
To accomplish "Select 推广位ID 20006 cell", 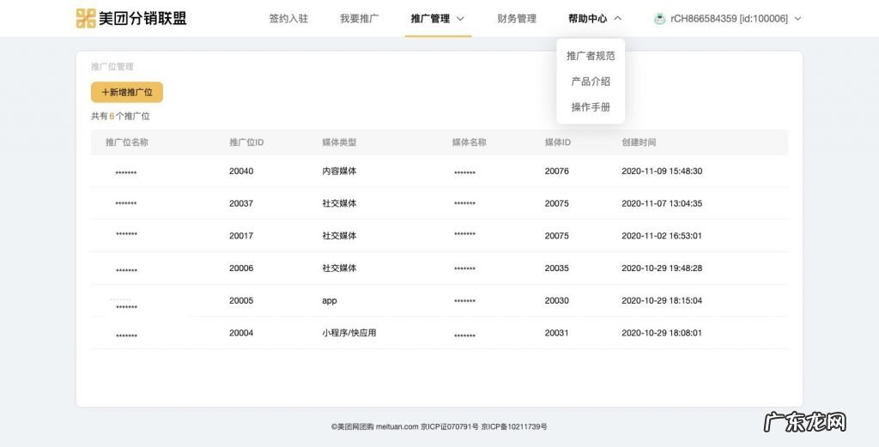I will point(241,269).
